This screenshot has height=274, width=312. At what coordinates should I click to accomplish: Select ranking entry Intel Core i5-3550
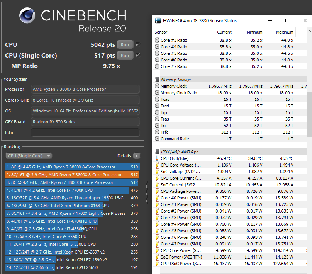tap(72, 237)
